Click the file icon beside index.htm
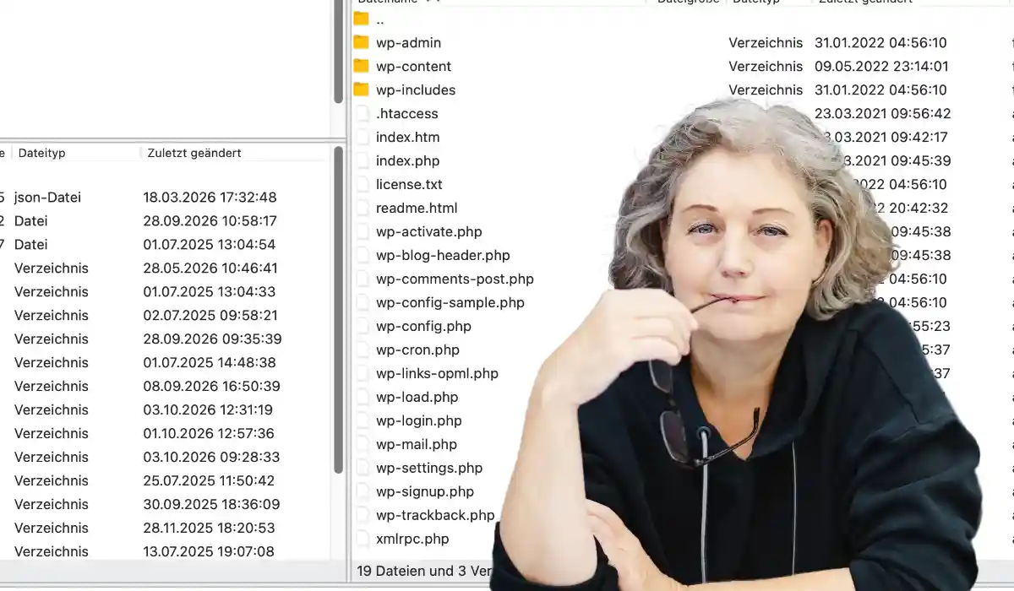This screenshot has height=591, width=1014. tap(362, 137)
